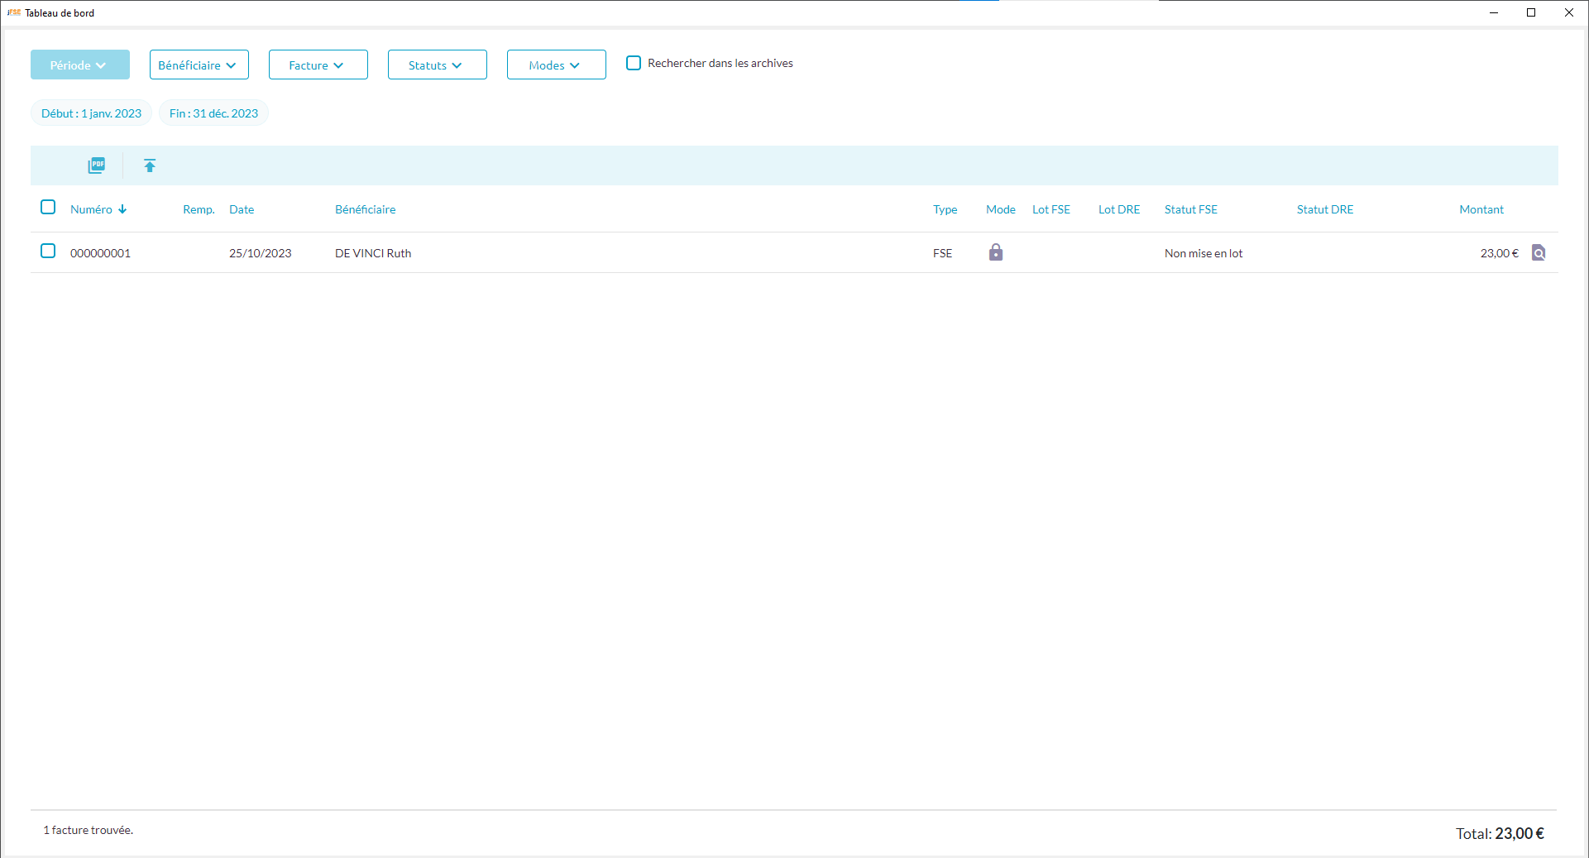Toggle the select-all invoices checkbox in header
The width and height of the screenshot is (1589, 858).
coord(48,207)
